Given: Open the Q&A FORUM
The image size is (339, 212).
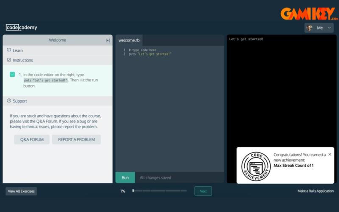Looking at the screenshot, I should click(32, 139).
